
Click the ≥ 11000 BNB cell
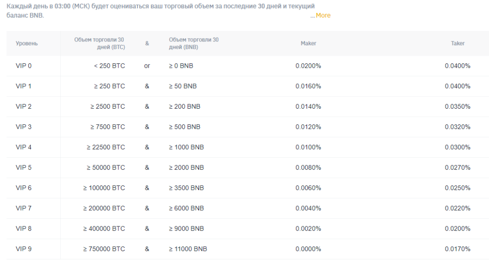click(x=188, y=249)
